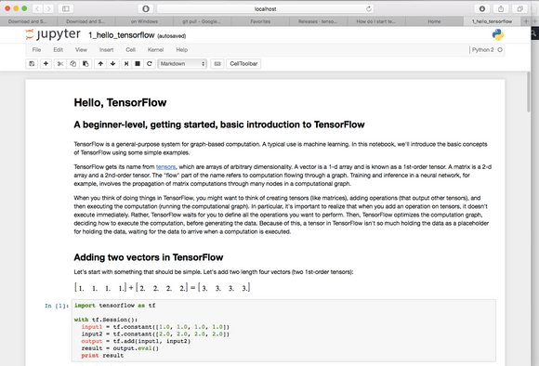Rename notebook title 1_hello_tensorflow
This screenshot has height=366, width=539.
point(122,35)
